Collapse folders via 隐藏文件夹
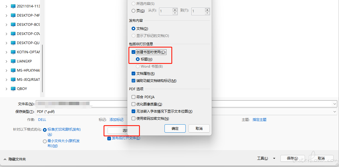The width and height of the screenshot is (339, 167). pos(15,159)
